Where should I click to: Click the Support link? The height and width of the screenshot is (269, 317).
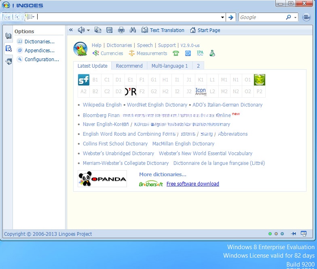click(167, 45)
